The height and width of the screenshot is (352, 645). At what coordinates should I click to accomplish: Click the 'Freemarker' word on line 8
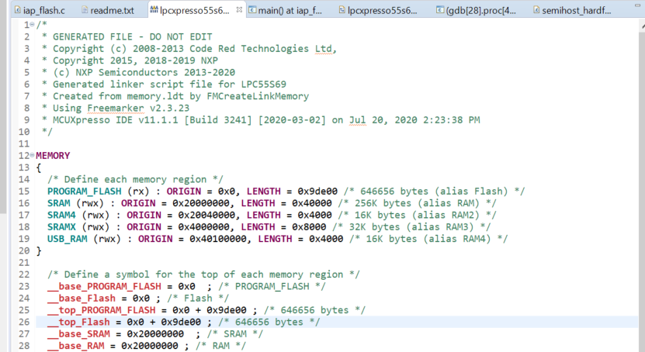(x=116, y=109)
